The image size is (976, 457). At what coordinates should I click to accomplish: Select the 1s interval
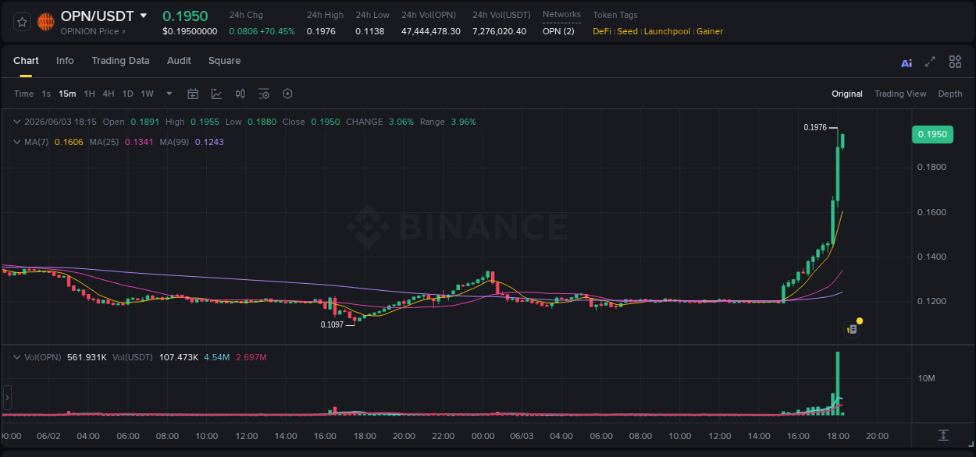pyautogui.click(x=46, y=94)
